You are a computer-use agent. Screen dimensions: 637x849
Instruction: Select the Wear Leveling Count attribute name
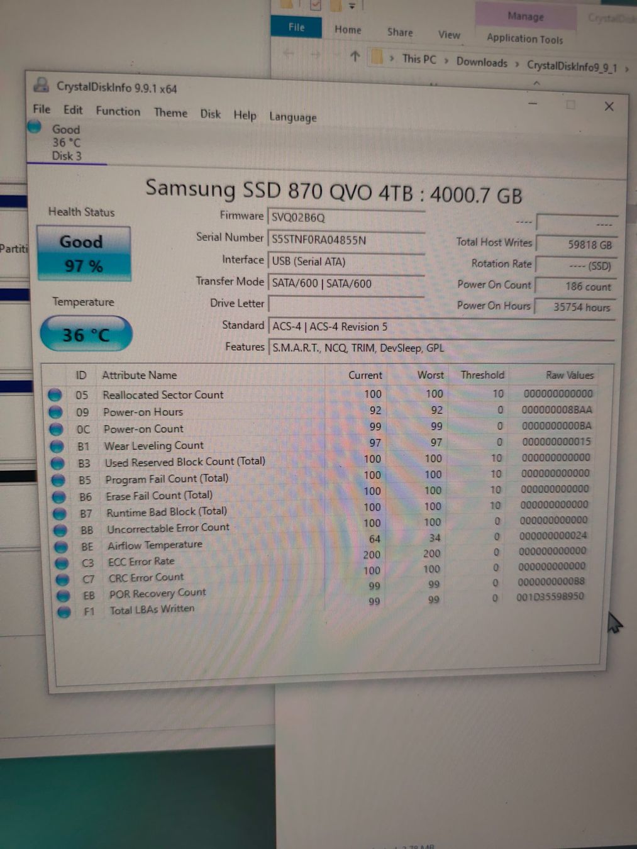(154, 446)
